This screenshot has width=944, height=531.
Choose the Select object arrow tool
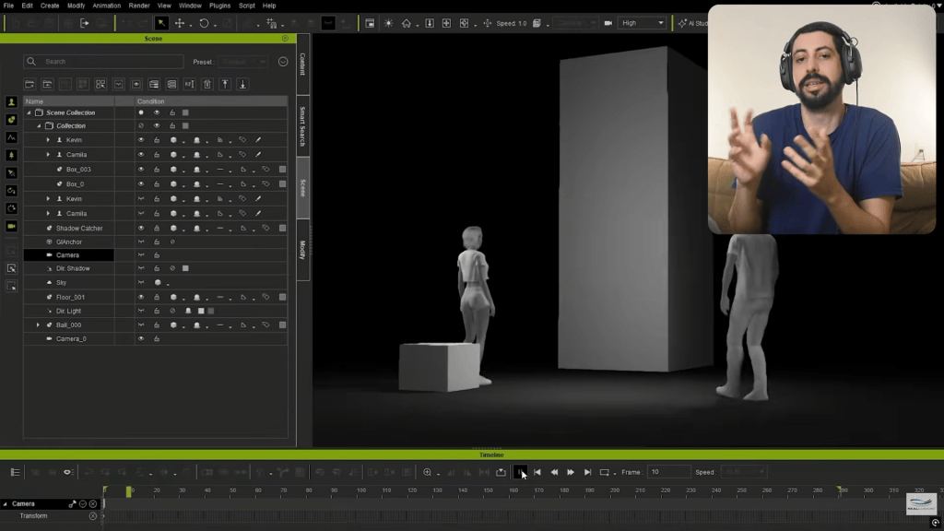[x=161, y=23]
